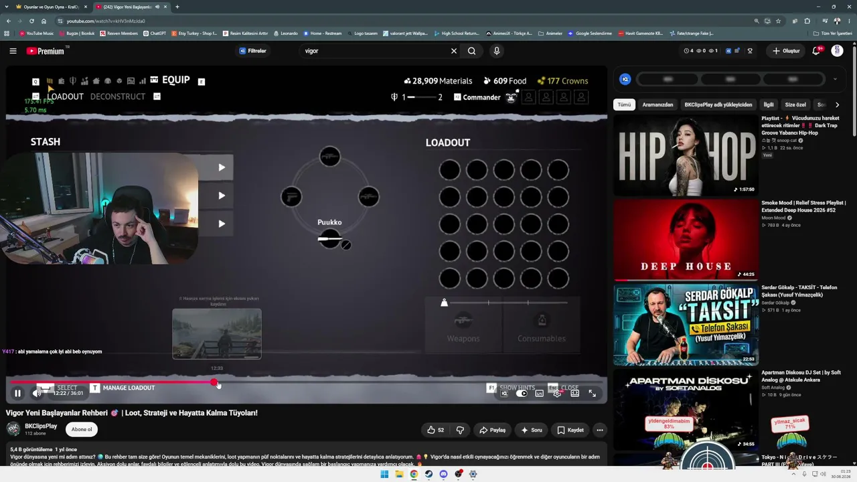Switch the player to theater mode
This screenshot has width=857, height=482.
click(574, 394)
